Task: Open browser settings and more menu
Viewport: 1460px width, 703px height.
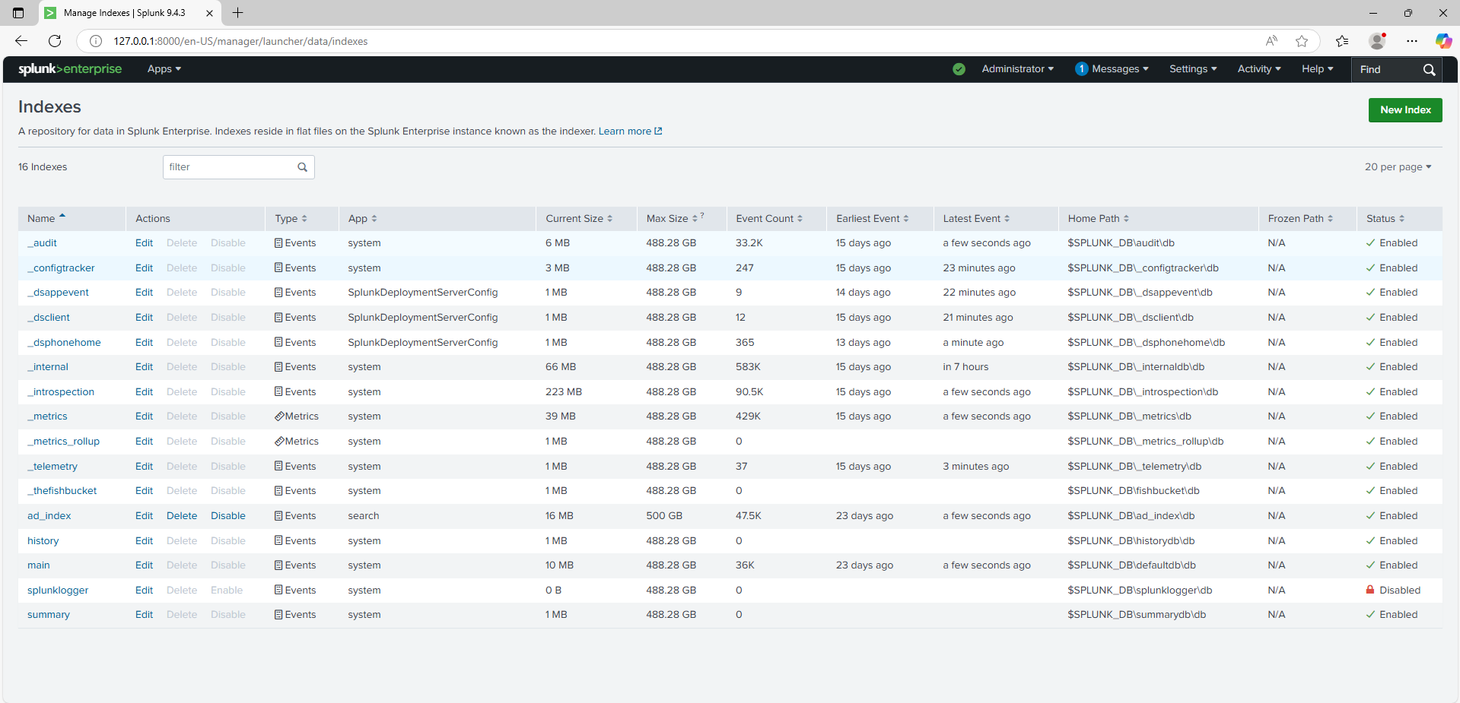Action: click(1412, 41)
